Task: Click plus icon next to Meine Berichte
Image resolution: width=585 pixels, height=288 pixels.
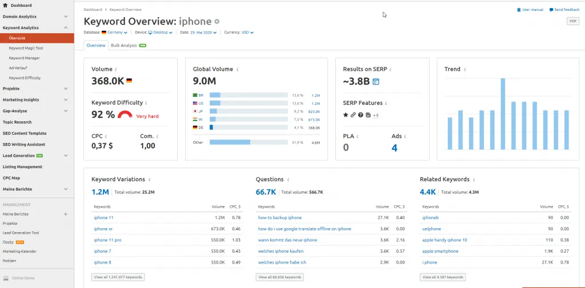Action: (x=66, y=214)
